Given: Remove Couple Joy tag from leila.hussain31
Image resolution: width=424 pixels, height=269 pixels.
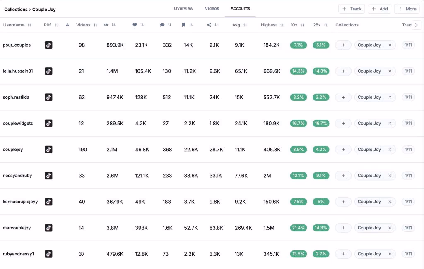Looking at the screenshot, I should 390,71.
